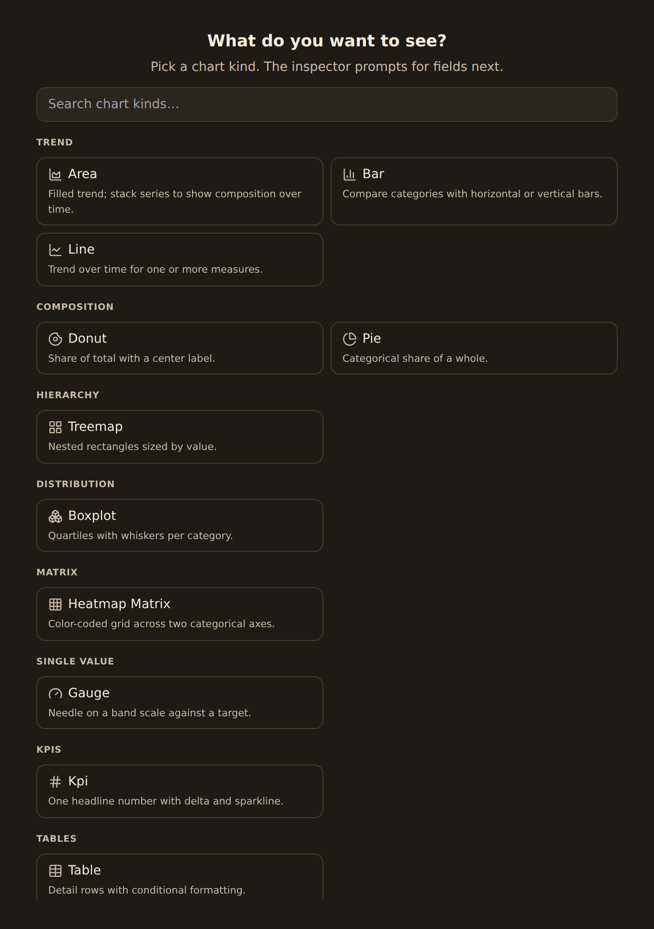Click the Bar chart icon
Screen dimensions: 654x929
pyautogui.click(x=349, y=175)
